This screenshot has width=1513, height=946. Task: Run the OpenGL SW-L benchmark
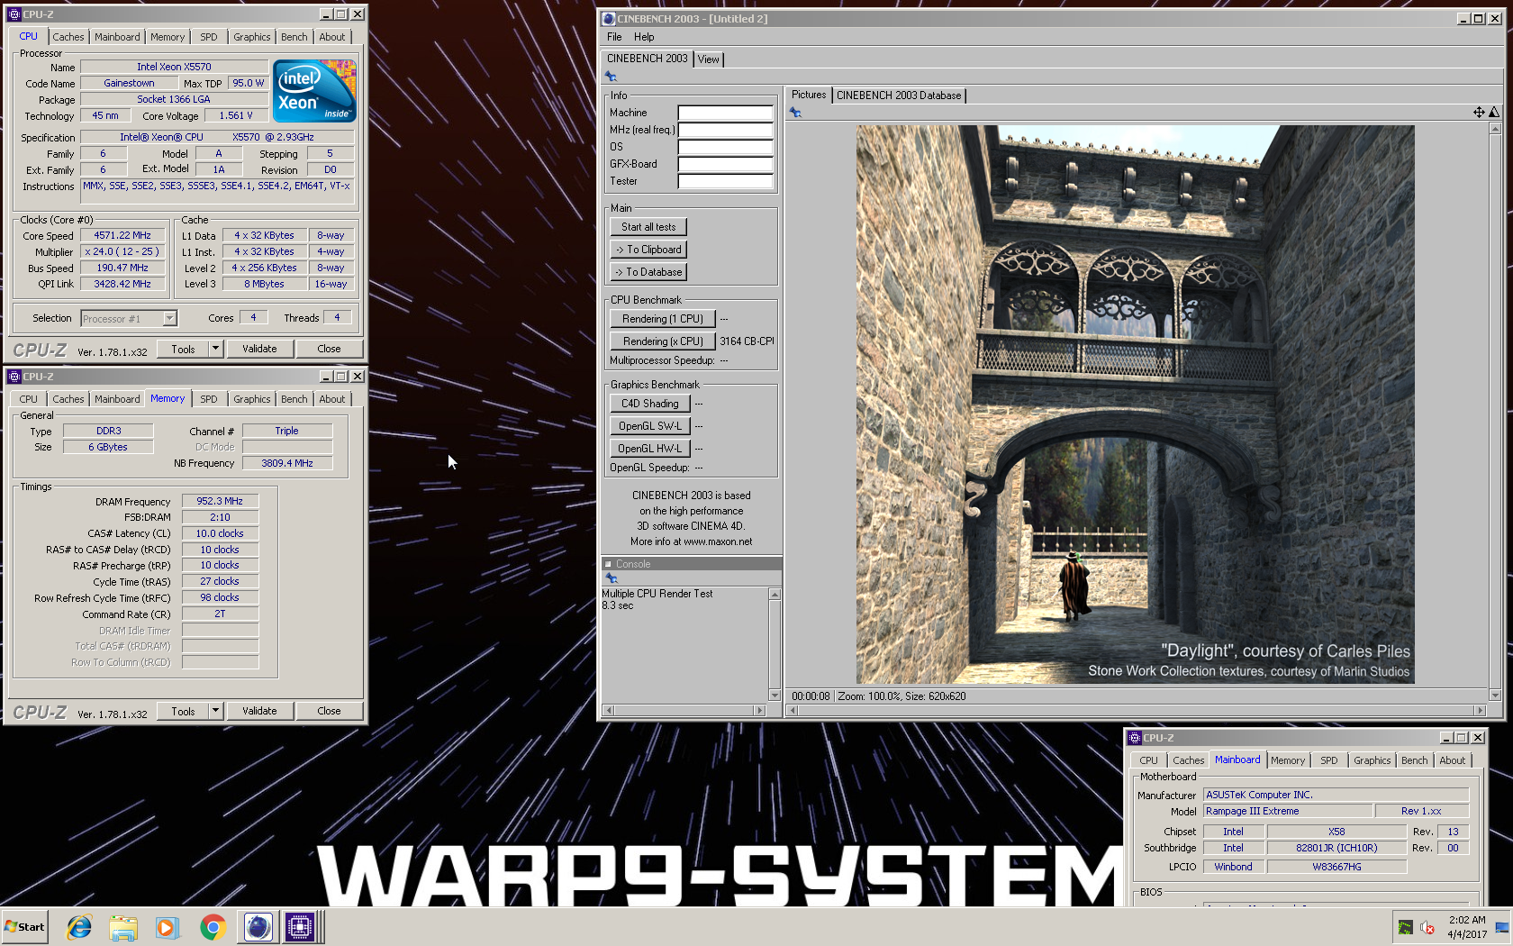tap(649, 426)
